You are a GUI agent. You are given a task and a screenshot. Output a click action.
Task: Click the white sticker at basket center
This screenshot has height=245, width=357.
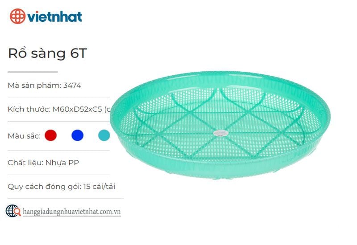click(x=220, y=132)
